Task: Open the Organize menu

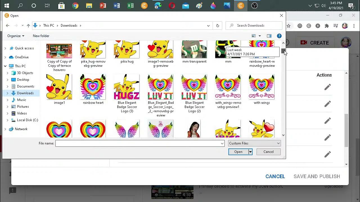Action: [15, 36]
